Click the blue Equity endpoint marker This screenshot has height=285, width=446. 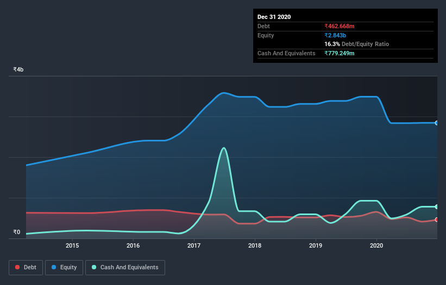click(x=437, y=123)
